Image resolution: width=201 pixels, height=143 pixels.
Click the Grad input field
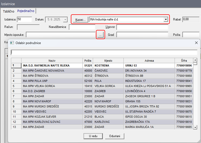coord(142,35)
